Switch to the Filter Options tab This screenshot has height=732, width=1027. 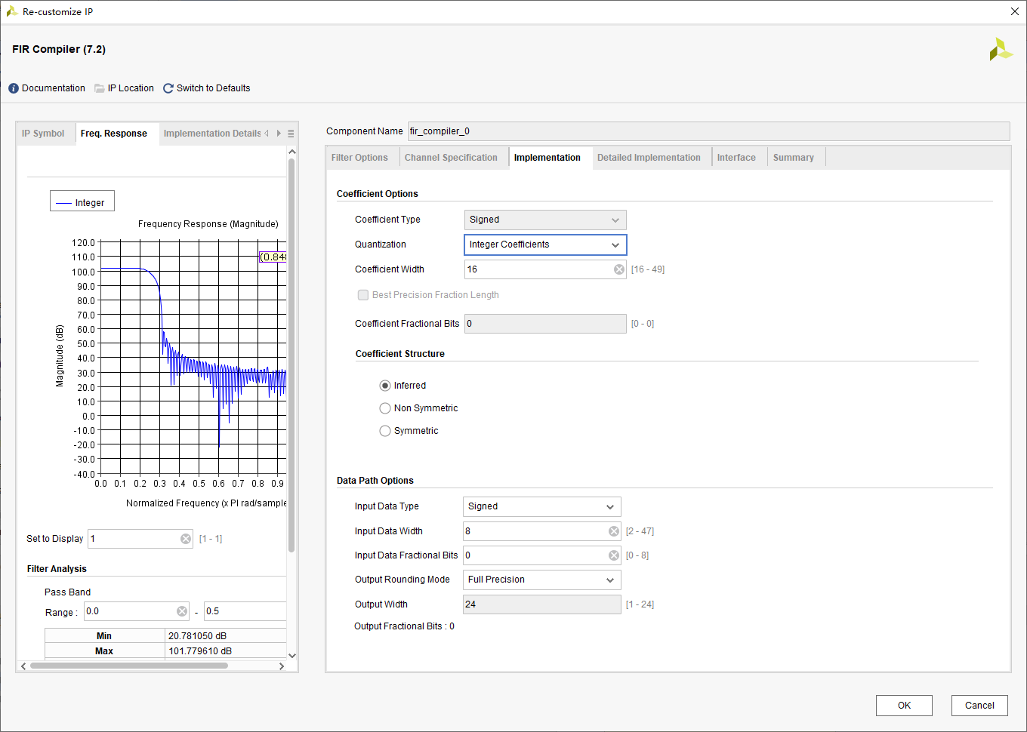[359, 158]
